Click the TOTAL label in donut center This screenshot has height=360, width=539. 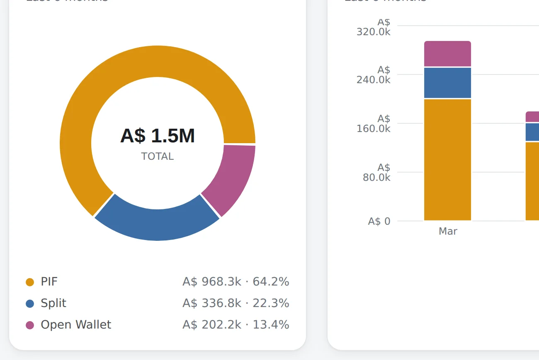click(158, 156)
